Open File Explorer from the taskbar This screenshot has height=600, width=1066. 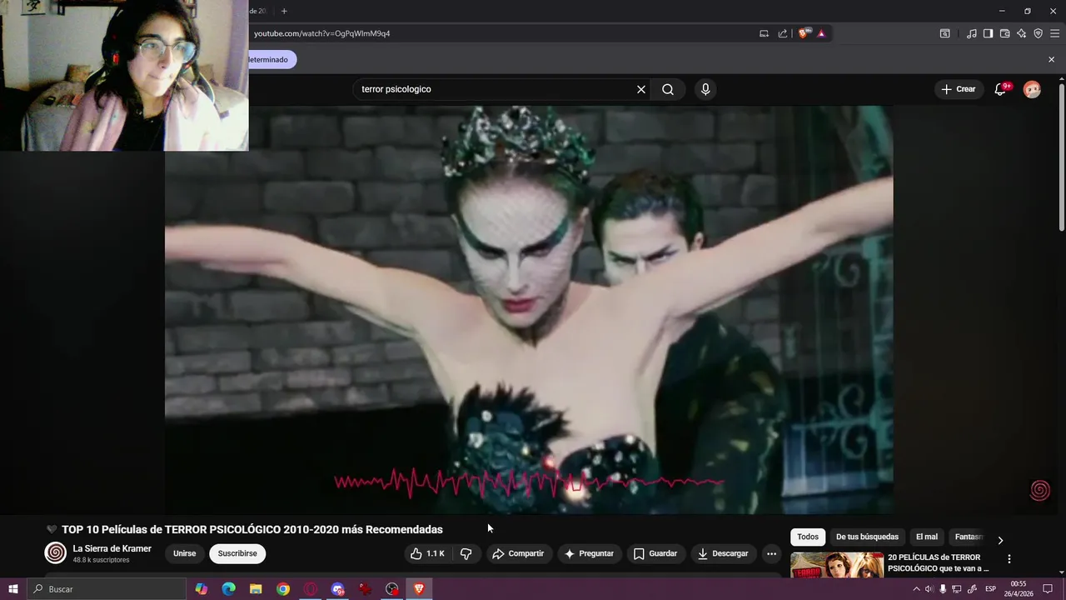click(x=256, y=589)
